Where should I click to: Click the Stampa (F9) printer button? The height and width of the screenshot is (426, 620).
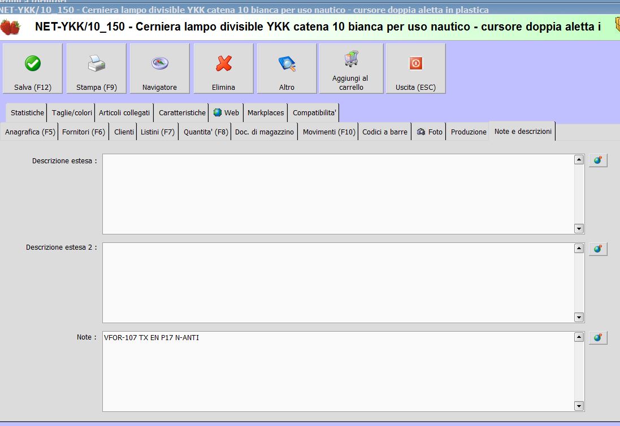click(97, 69)
